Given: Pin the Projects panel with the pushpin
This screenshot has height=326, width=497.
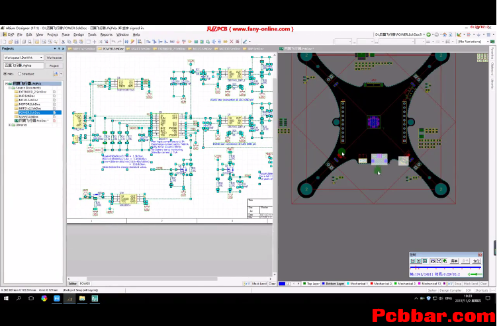Looking at the screenshot, I should (59, 49).
